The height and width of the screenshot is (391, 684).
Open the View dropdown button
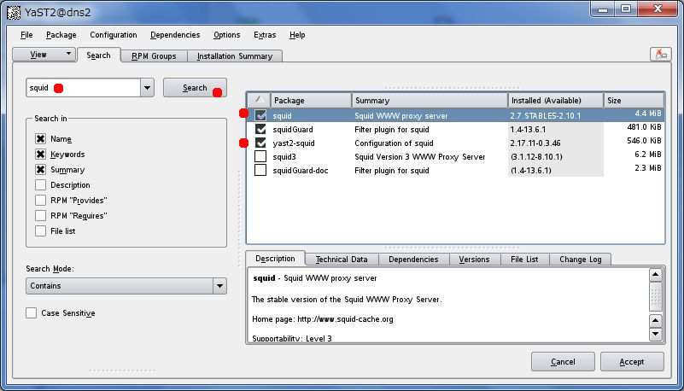coord(44,55)
